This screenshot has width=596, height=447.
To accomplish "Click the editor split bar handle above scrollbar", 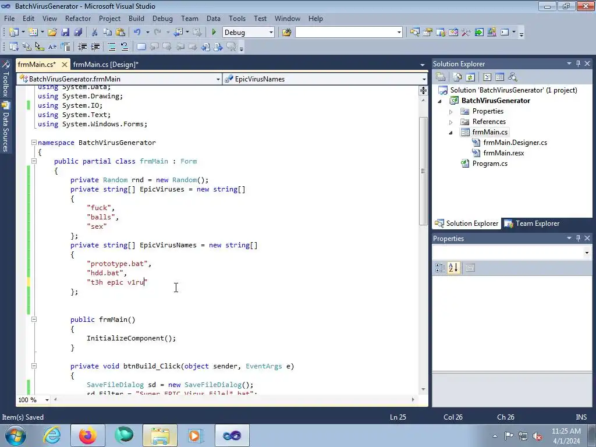I will 423,90.
